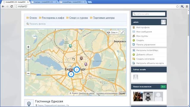Reload the page with the refresh icon
190x107 pixels.
pos(12,7)
